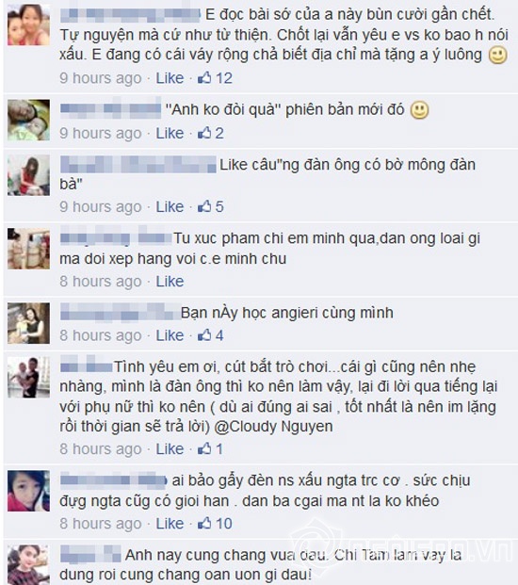Click smiley emoji after 'phiên bản mới đó'
This screenshot has height=585, width=518.
[x=419, y=110]
